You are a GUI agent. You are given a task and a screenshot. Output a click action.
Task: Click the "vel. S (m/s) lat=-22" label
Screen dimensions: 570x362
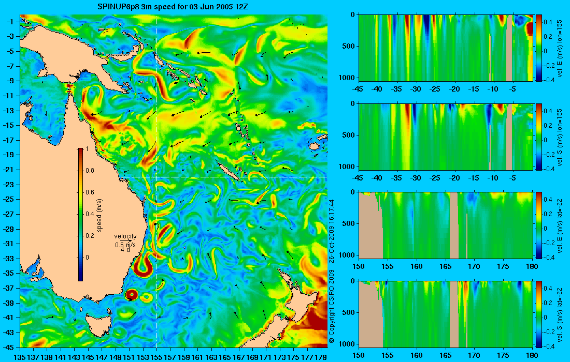pos(560,314)
